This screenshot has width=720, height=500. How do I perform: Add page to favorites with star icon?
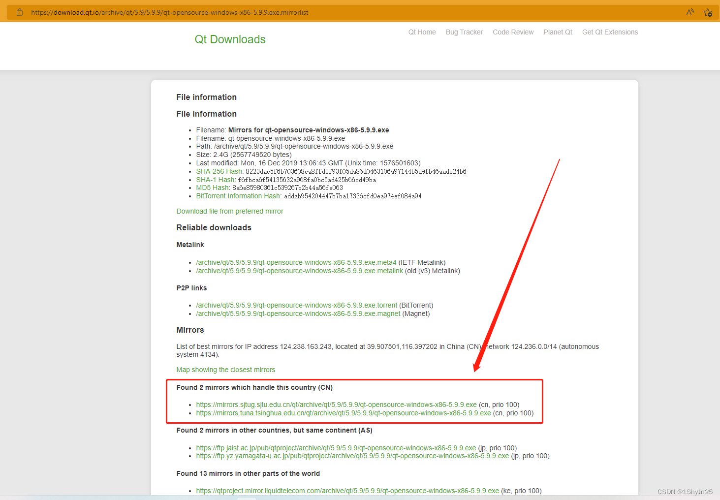coord(708,12)
